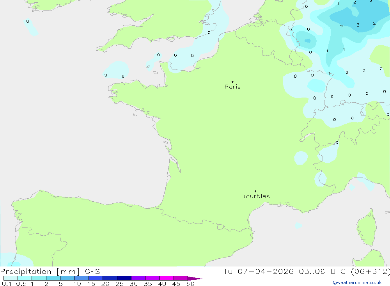Click the legend scale label "0.1"
The height and width of the screenshot is (286, 390).
tap(7, 284)
